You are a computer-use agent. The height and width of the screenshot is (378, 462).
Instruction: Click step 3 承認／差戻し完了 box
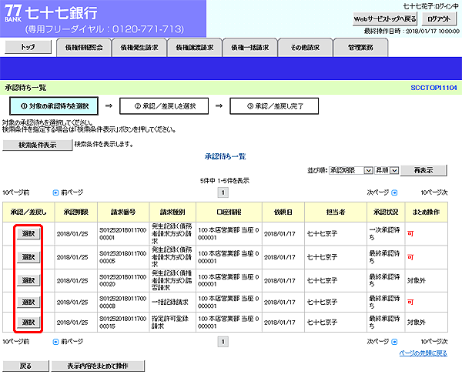point(274,106)
